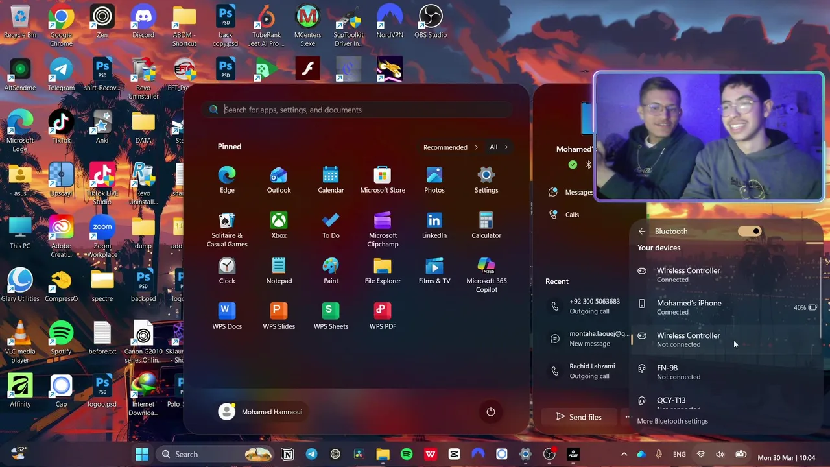Viewport: 830px width, 467px height.
Task: Show hidden system tray icons
Action: pyautogui.click(x=624, y=454)
